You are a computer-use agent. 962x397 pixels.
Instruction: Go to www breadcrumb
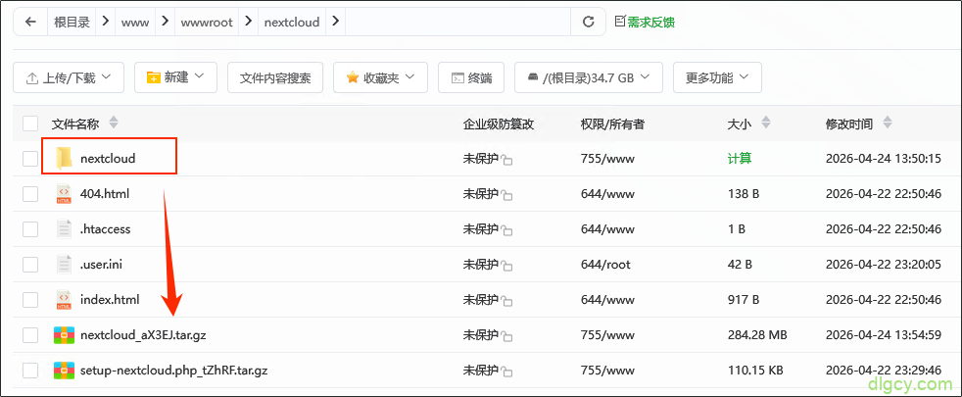coord(135,23)
